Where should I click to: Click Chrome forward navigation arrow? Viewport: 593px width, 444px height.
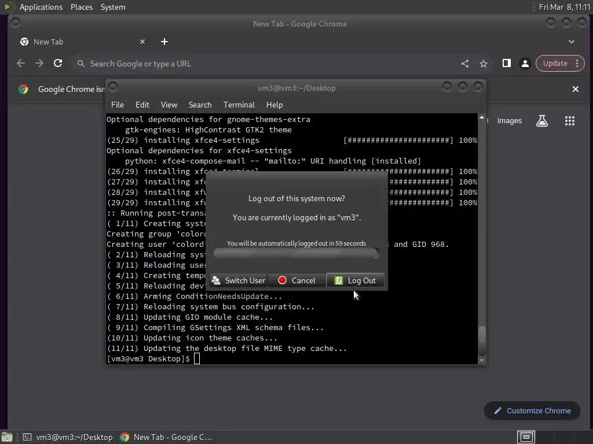point(39,64)
